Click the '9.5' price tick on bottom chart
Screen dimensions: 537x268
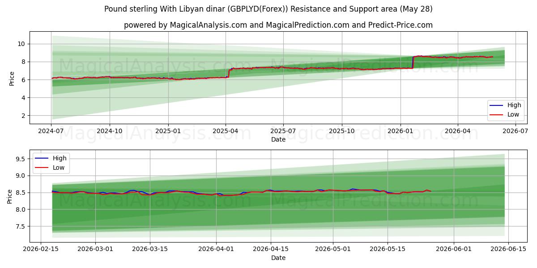[20, 159]
